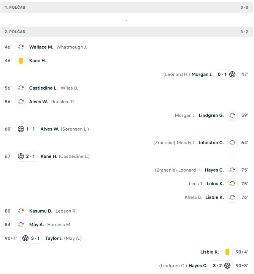The image size is (254, 274).
Task: Click the 2-1 goal ball icon
Action: (21, 156)
